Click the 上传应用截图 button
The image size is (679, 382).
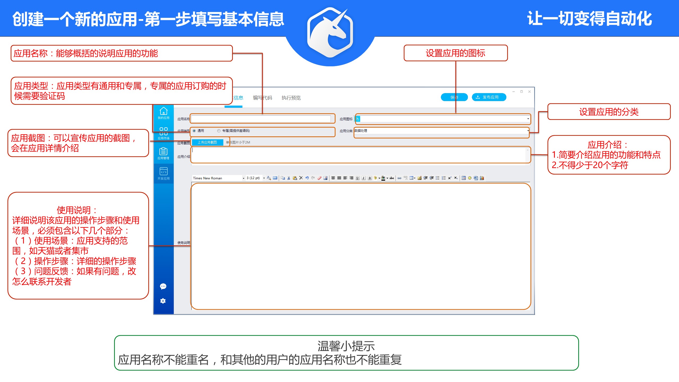pyautogui.click(x=207, y=142)
